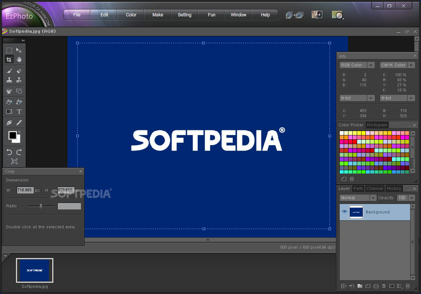Delete swatch with Color Picker trash icon

pos(352,179)
